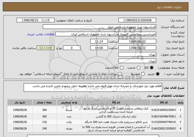Click the date 1398/08/26 in row 1
The width and height of the screenshot is (194, 137).
20,110
